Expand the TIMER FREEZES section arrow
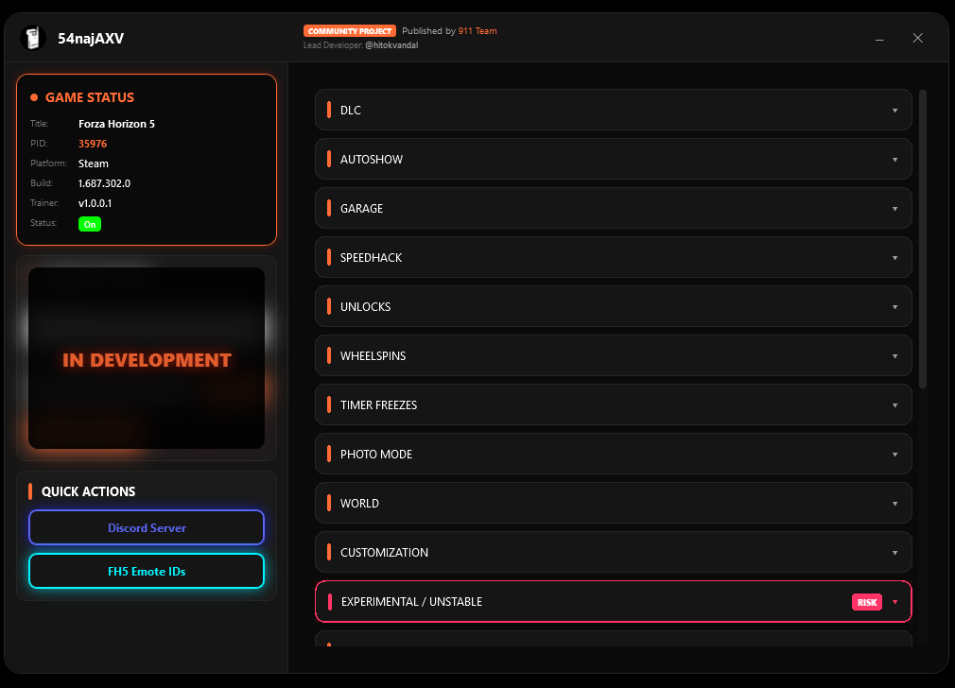Screen dimensions: 955x688 pos(894,405)
